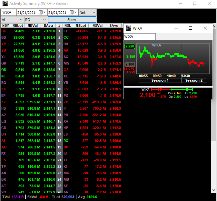
Task: Open the start date calendar picker
Action: coord(42,13)
